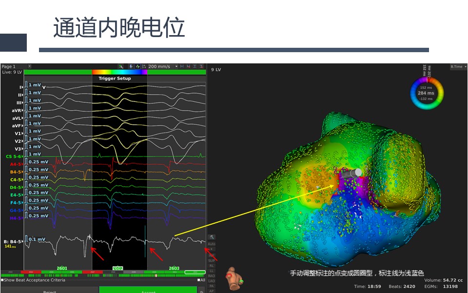
Task: Click the 141 ms timing value
Action: click(x=10, y=246)
